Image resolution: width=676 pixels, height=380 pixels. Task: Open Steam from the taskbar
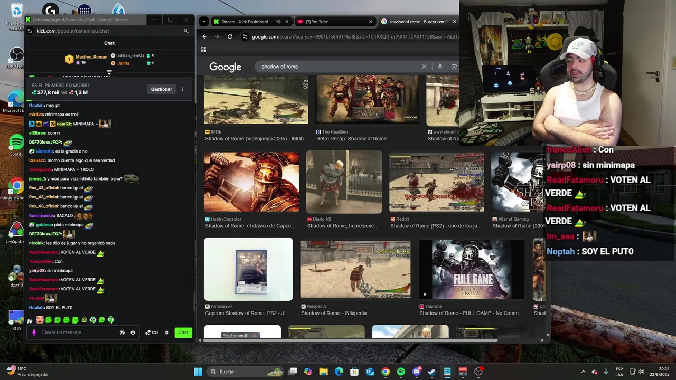tap(432, 372)
